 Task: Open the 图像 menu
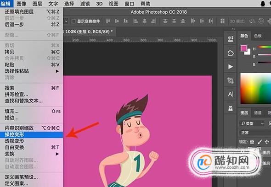[x=22, y=4]
